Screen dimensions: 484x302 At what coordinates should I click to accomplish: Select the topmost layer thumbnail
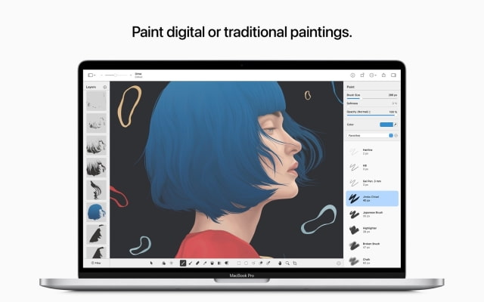point(96,100)
